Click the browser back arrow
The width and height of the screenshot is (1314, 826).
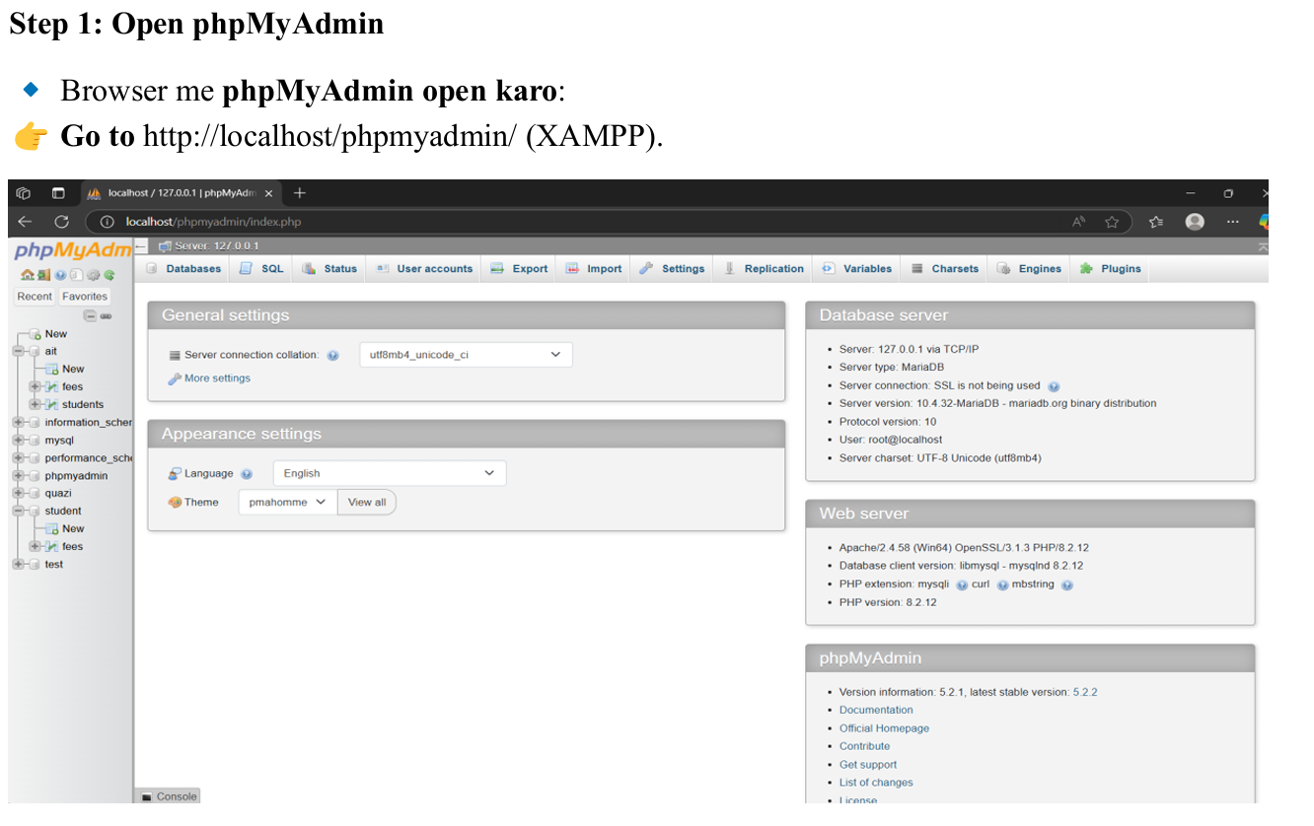[25, 222]
